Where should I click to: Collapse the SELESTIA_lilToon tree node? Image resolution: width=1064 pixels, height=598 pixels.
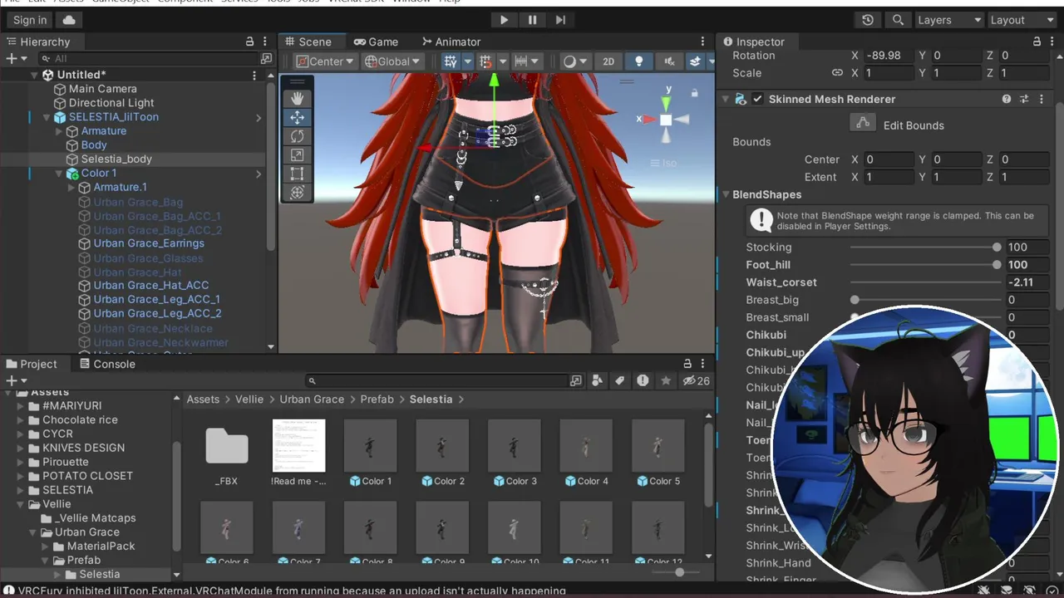[47, 117]
